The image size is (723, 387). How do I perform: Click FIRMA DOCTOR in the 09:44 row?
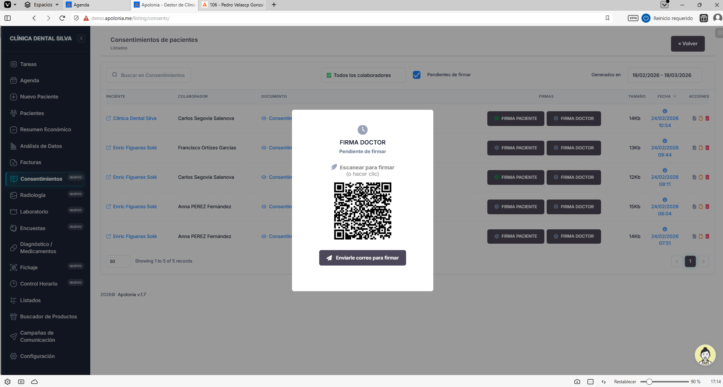point(574,148)
